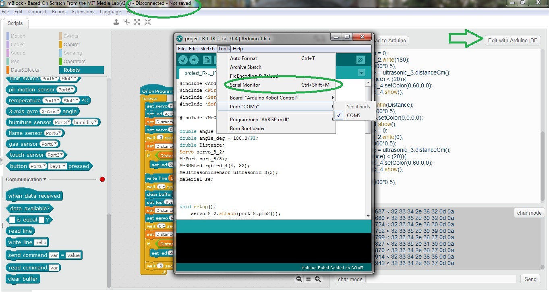The image size is (549, 292).
Task: Select the Control block category
Action: point(72,45)
